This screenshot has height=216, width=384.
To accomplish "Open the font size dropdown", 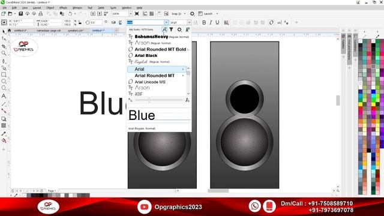I will click(189, 23).
